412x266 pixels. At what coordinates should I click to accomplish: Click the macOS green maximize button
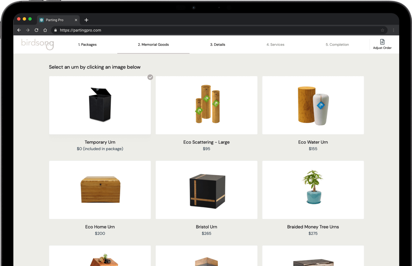pyautogui.click(x=30, y=19)
